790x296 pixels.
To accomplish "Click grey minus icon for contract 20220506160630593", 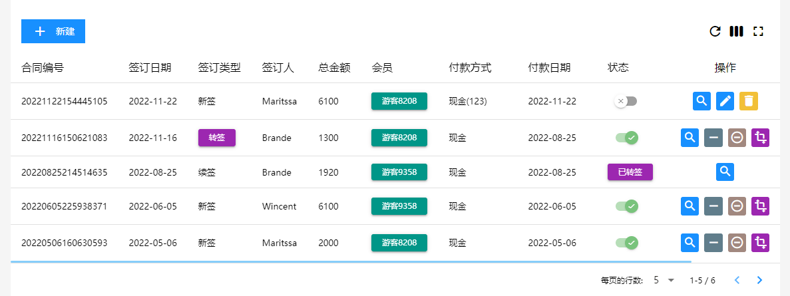I will [x=713, y=242].
